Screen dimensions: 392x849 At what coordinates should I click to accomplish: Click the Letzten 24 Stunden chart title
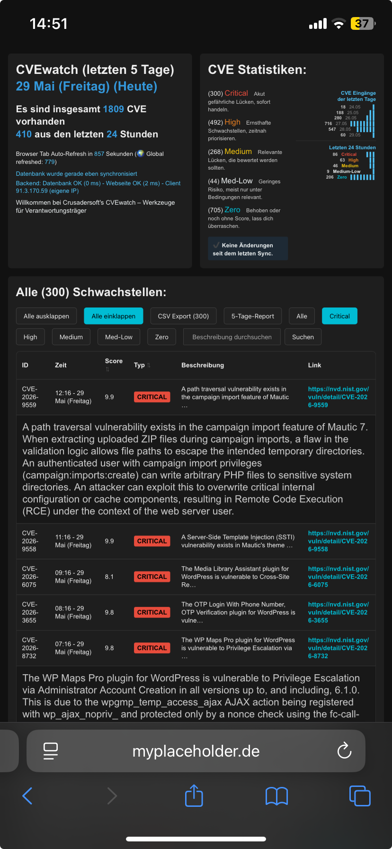coord(352,148)
